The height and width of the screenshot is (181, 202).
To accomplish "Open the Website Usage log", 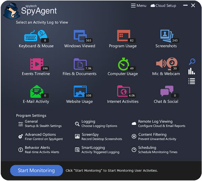I will (80, 92).
